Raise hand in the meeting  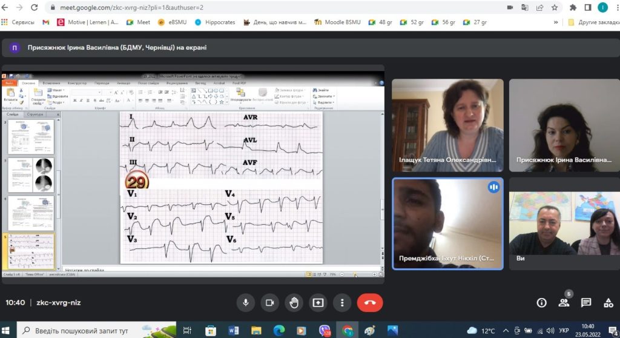coord(294,302)
